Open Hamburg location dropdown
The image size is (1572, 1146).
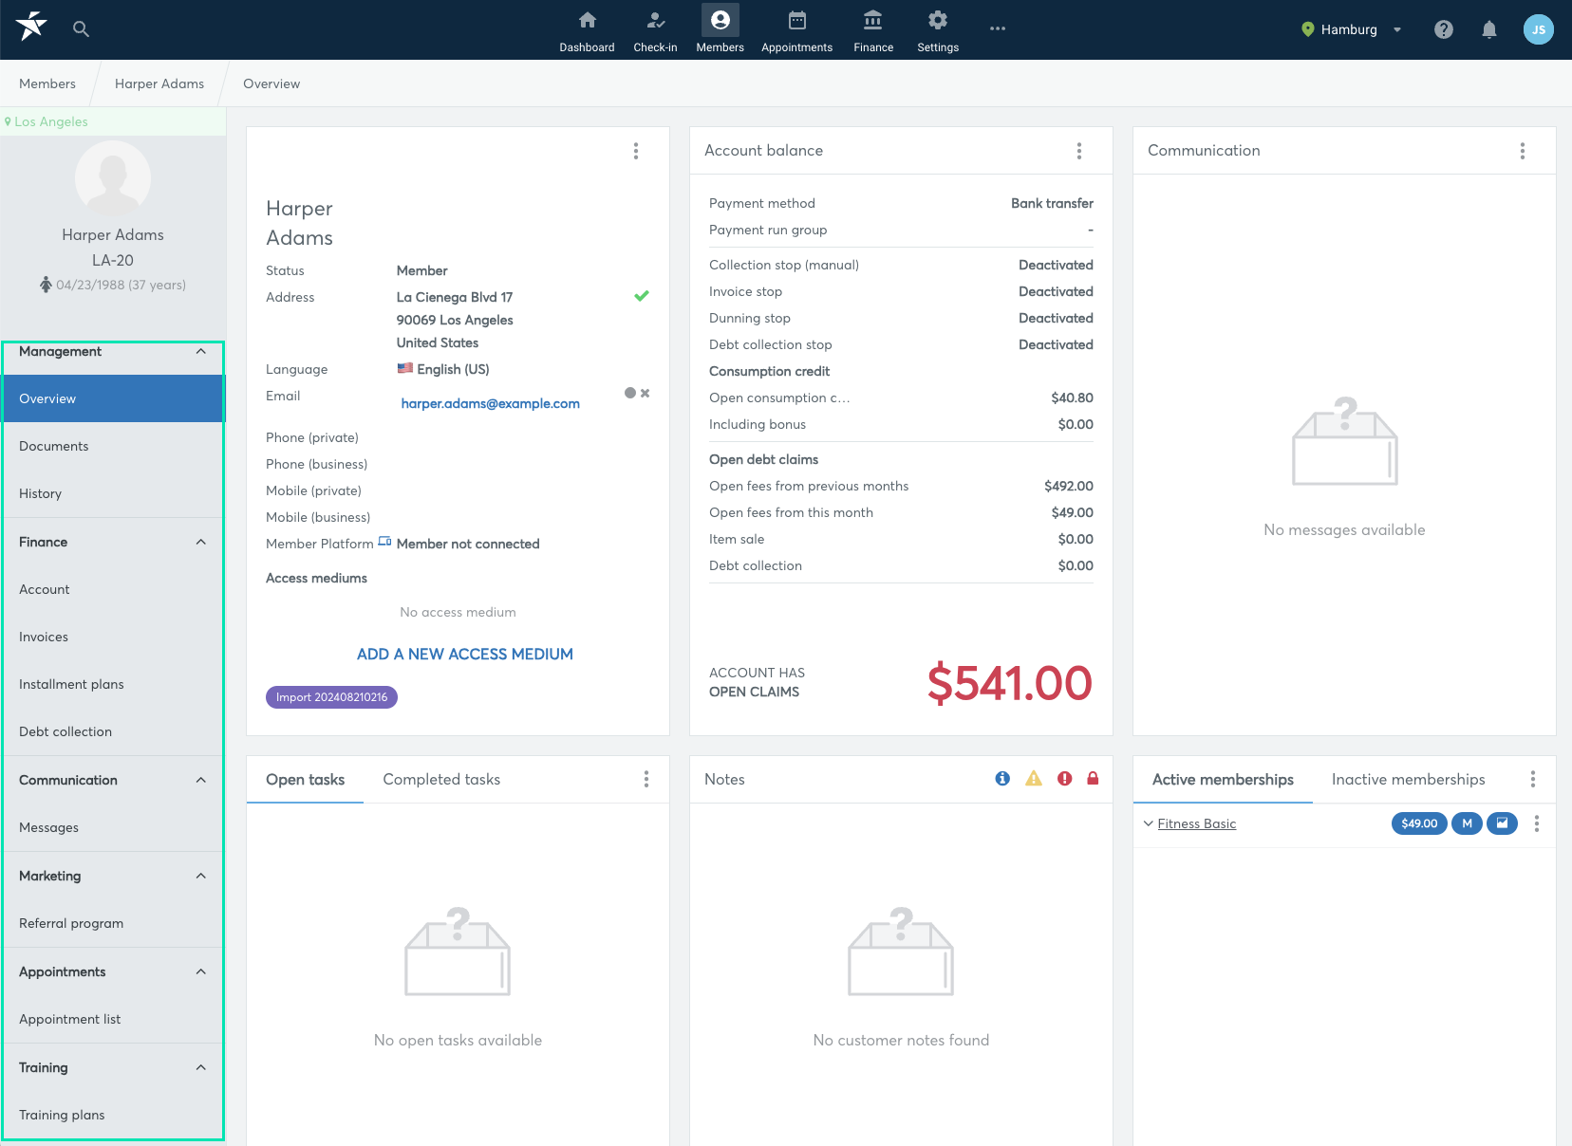[1352, 29]
